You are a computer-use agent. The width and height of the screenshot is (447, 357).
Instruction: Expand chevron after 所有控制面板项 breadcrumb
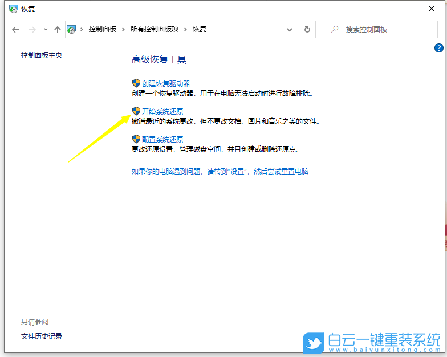[x=186, y=29]
